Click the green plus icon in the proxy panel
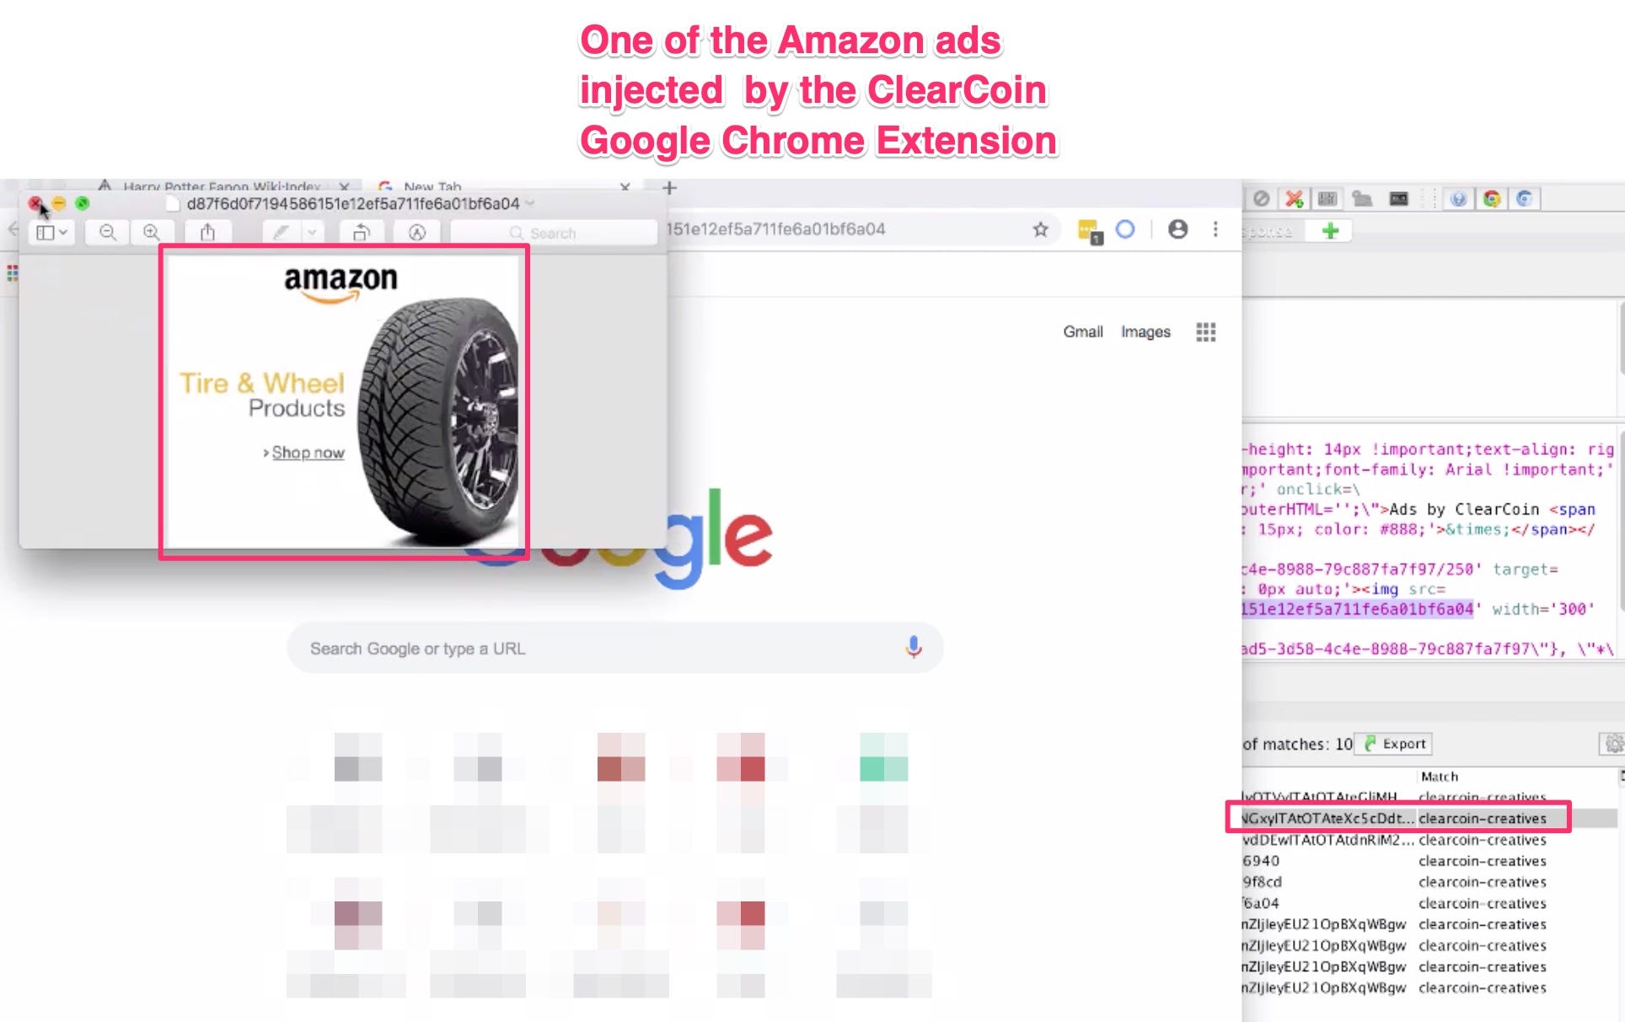1625x1022 pixels. pos(1329,230)
